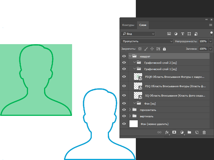The image size is (214, 160).
Task: Hide Фон (можно удалить) layer
Action: click(124, 124)
